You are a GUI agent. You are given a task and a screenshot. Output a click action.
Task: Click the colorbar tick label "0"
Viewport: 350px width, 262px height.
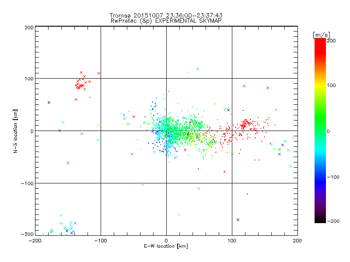(x=328, y=131)
